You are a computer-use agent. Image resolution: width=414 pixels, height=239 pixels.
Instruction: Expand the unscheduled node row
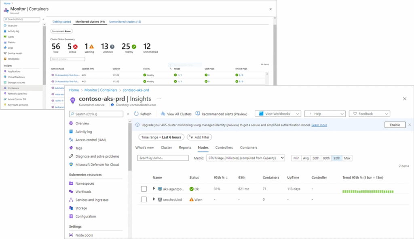[x=154, y=199]
